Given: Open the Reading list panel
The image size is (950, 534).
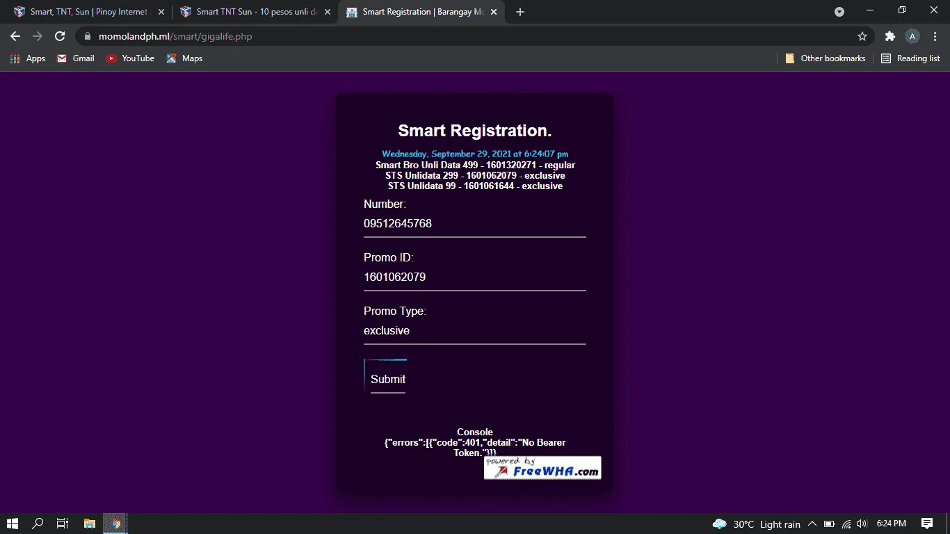Looking at the screenshot, I should (x=910, y=58).
